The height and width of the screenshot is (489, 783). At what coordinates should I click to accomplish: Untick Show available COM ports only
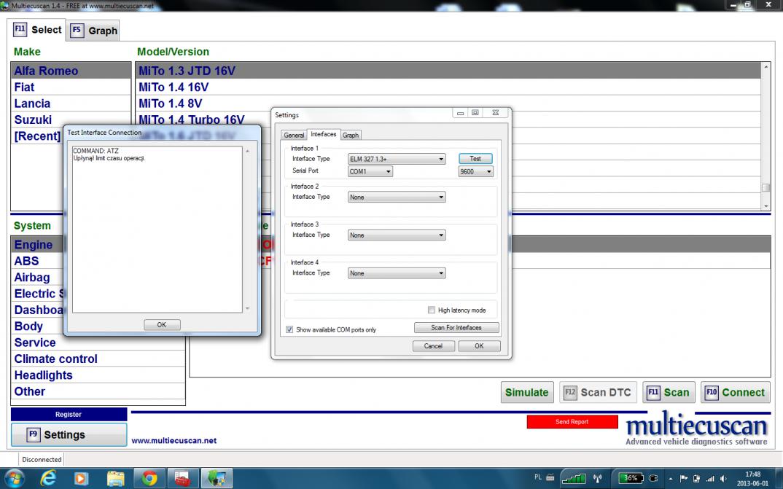(289, 329)
